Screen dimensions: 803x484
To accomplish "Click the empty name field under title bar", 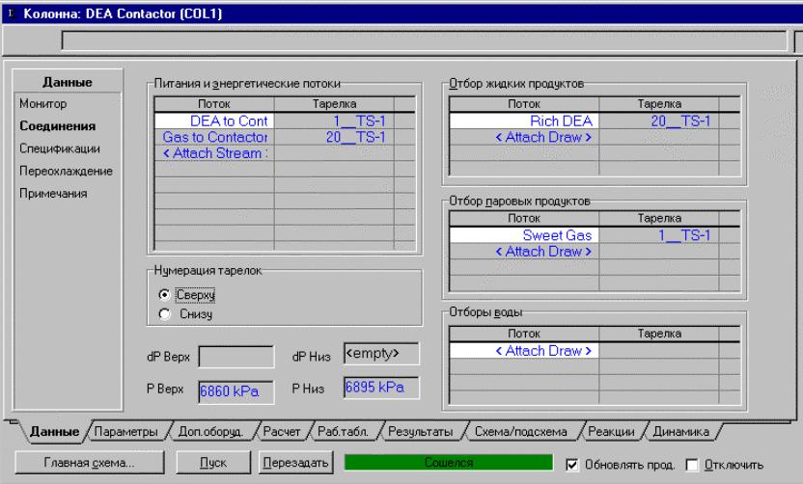I will [424, 40].
